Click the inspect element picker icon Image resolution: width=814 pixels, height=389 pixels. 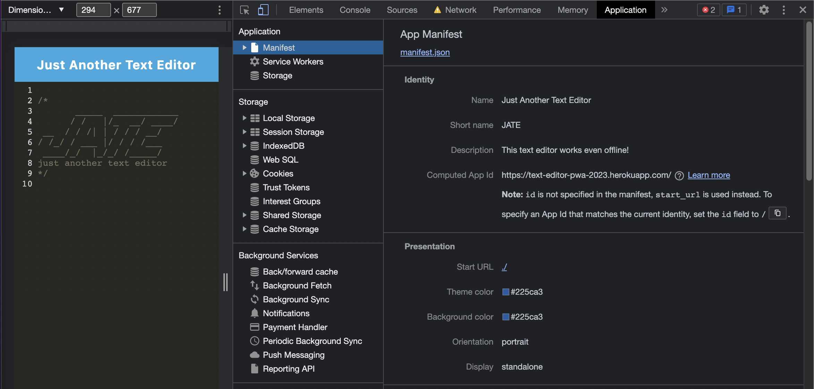click(x=244, y=10)
